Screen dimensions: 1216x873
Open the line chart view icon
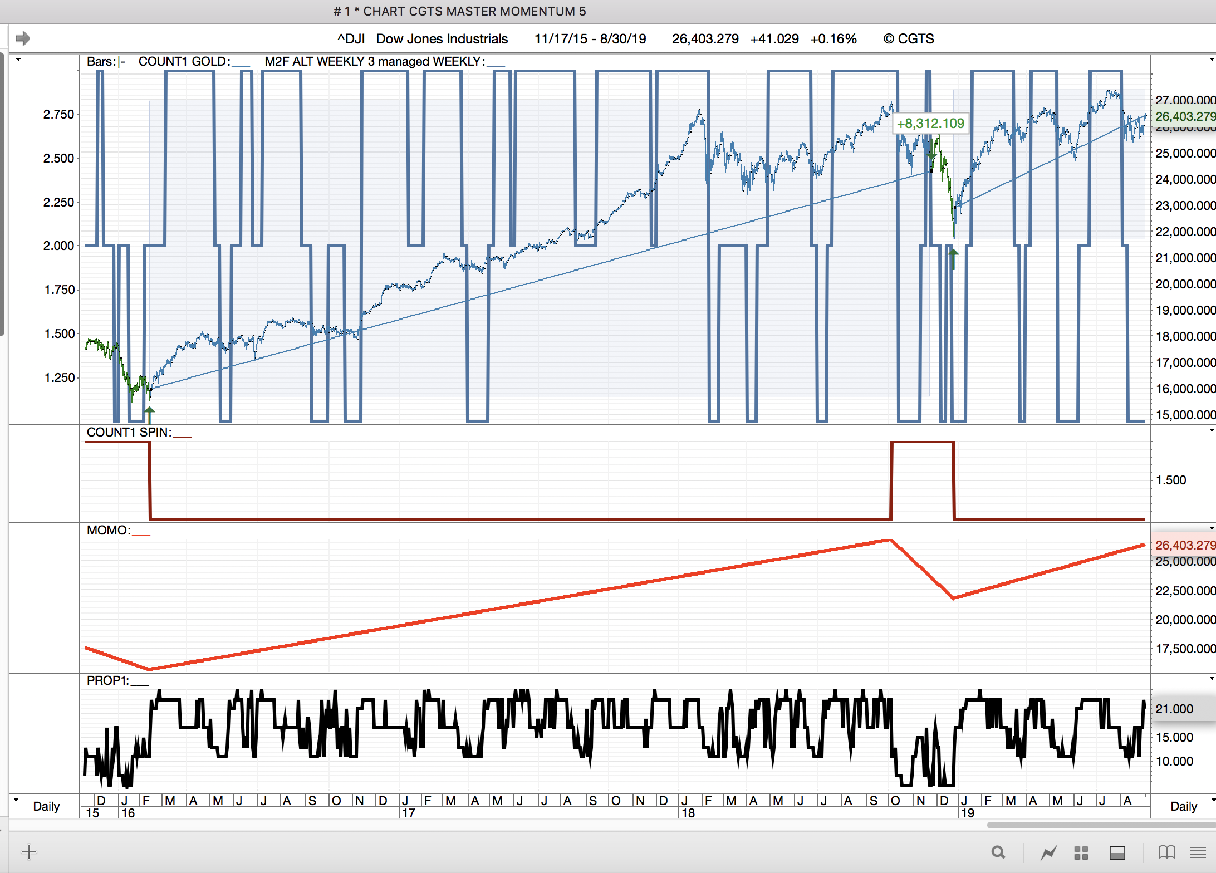pos(1049,852)
